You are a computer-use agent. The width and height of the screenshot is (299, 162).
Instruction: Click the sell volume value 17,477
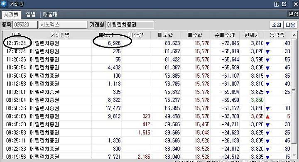113,108
